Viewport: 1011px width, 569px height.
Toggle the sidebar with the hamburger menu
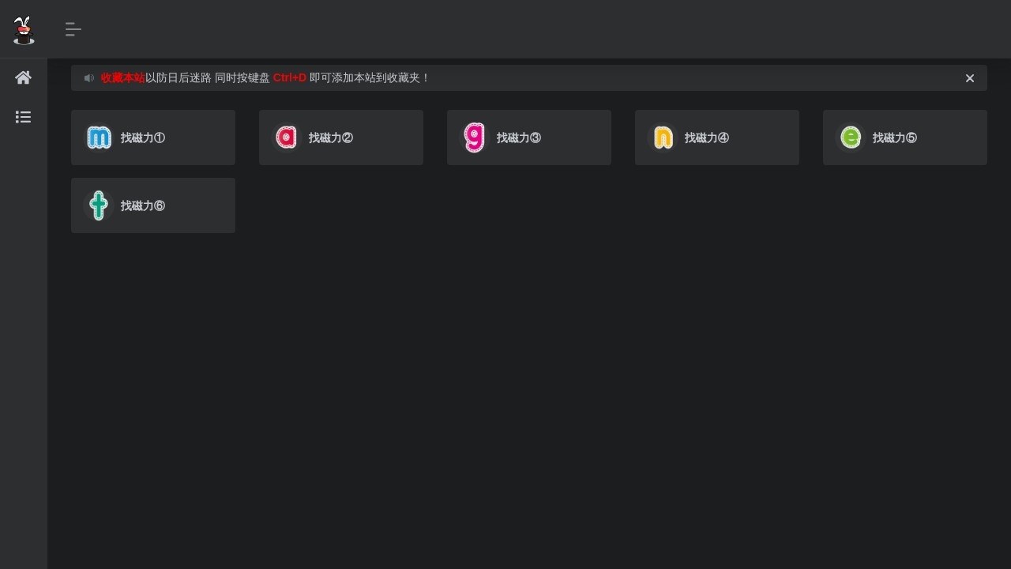(73, 30)
